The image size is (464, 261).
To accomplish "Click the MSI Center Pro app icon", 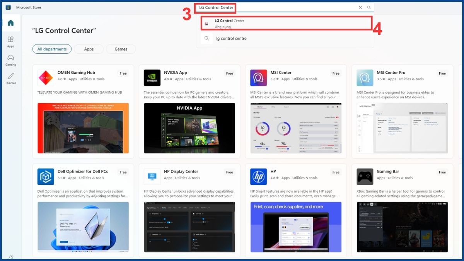I will pyautogui.click(x=365, y=78).
